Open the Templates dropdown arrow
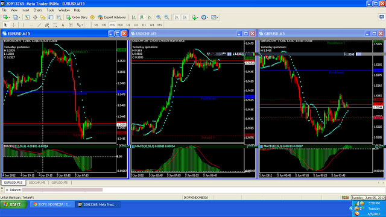The width and height of the screenshot is (386, 217). 217,17
